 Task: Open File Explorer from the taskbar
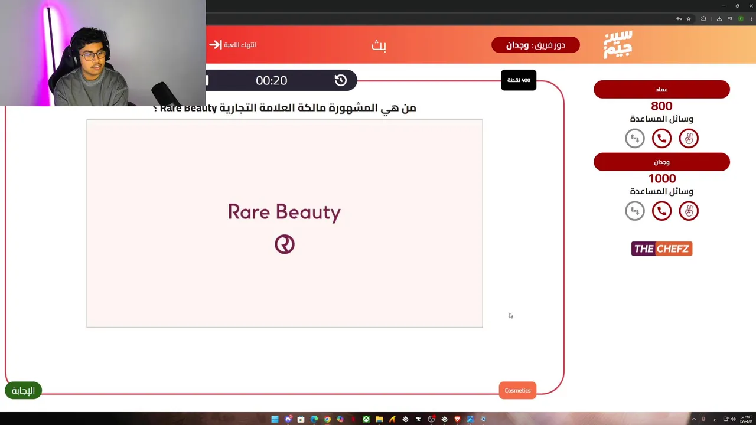tap(379, 419)
